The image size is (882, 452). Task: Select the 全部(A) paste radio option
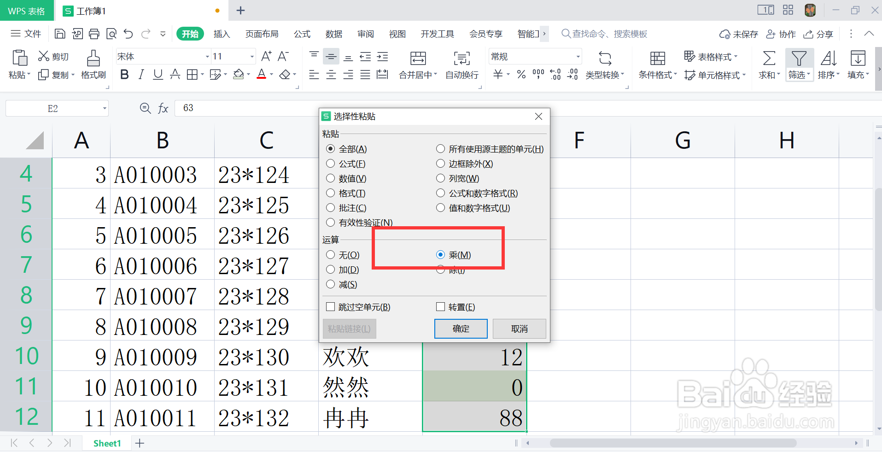coord(330,149)
